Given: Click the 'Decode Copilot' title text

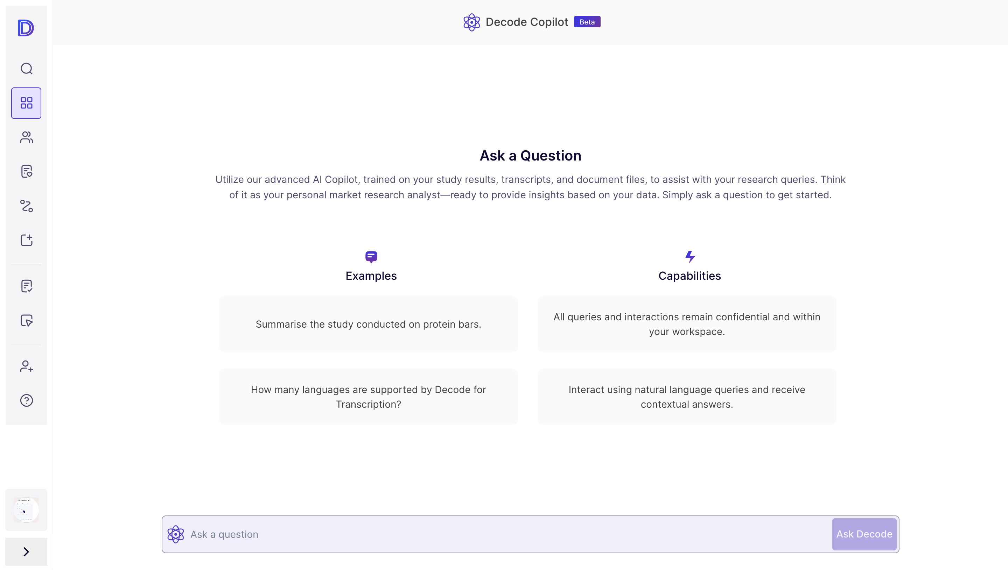Looking at the screenshot, I should pos(526,22).
